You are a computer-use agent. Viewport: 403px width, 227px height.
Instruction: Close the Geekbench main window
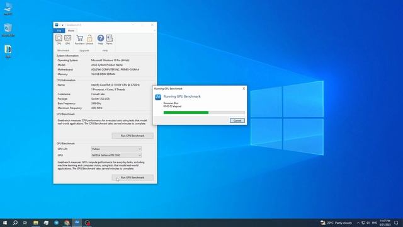point(152,25)
